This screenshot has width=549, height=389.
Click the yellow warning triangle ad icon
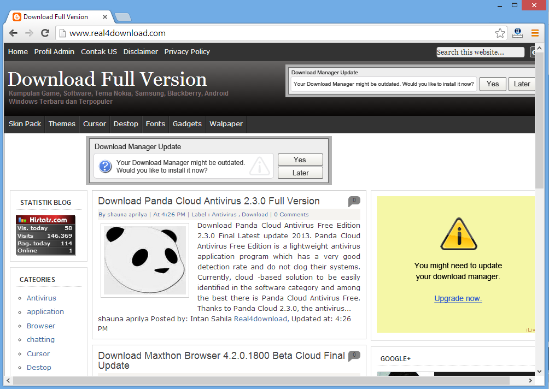[x=458, y=234]
